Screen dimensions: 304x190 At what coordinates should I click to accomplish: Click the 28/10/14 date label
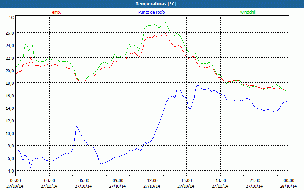point(288,186)
